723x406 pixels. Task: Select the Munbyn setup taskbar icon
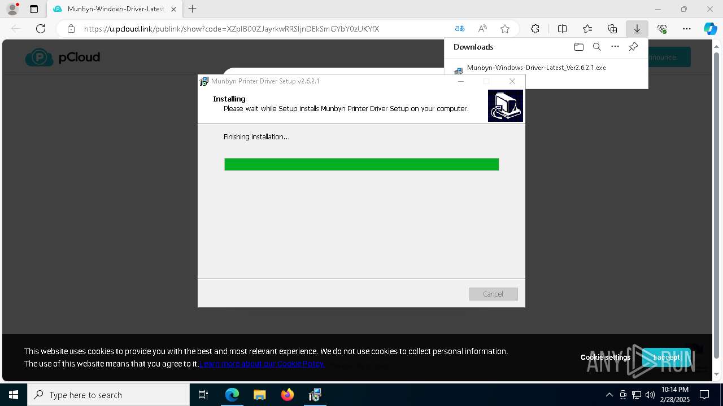pos(315,395)
